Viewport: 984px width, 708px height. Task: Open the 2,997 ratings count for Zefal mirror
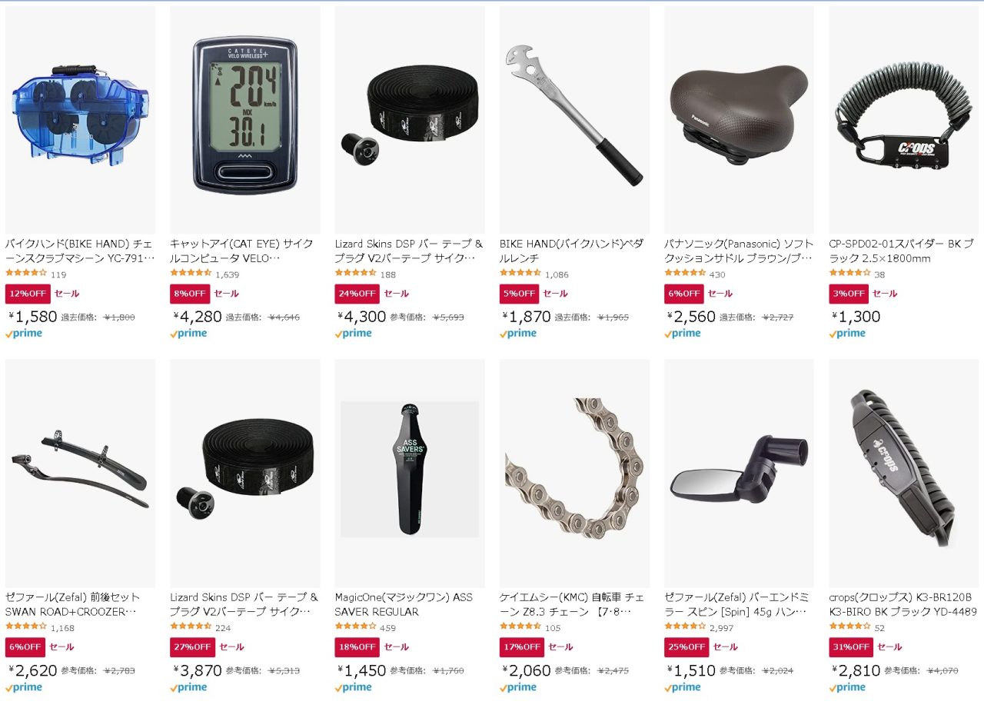click(x=722, y=628)
